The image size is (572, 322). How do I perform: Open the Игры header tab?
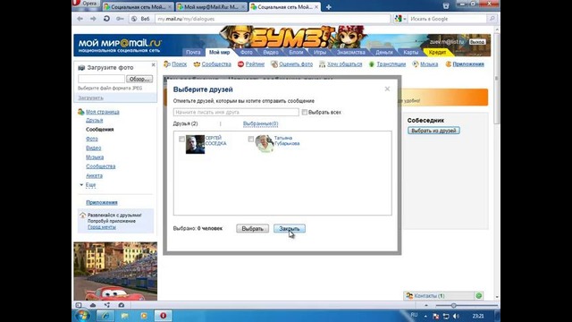(x=320, y=52)
